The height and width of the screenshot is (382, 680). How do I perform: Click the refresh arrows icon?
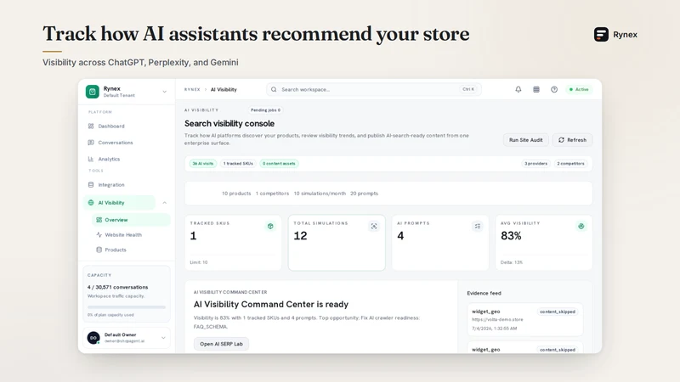click(561, 140)
